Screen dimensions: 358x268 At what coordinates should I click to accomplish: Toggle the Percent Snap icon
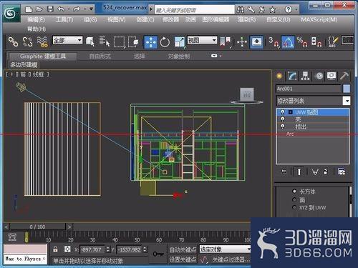click(302, 42)
